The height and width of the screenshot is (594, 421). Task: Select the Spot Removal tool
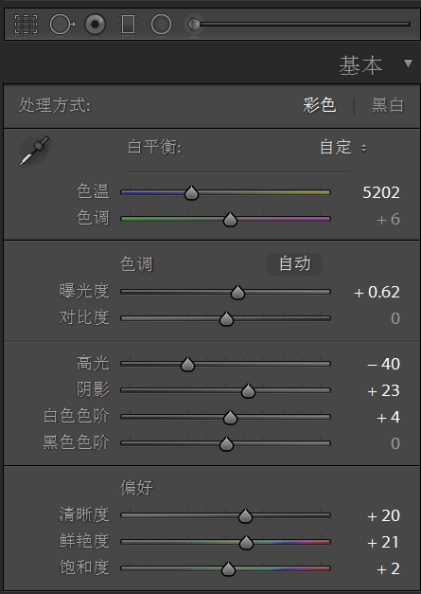[x=62, y=25]
